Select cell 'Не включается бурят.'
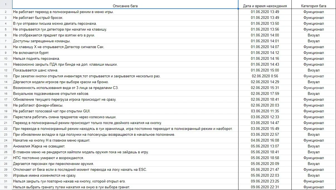Viewport: 336px width, 190px height. click(x=125, y=53)
